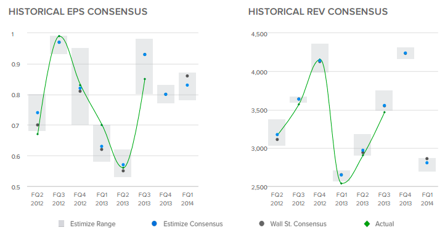The height and width of the screenshot is (238, 445).
Task: Pick the EPS actual peak marker at FQ3 2012
Action: [x=59, y=36]
